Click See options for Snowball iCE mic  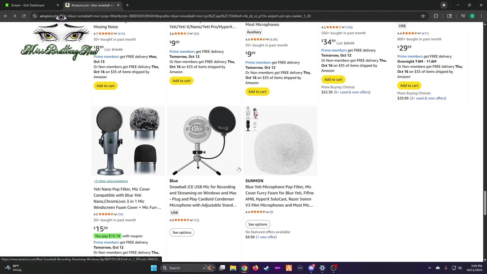182,233
